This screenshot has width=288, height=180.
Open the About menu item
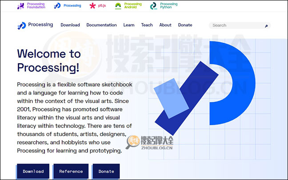tap(165, 25)
